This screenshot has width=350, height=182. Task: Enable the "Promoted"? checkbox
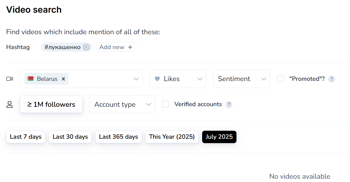(281, 79)
